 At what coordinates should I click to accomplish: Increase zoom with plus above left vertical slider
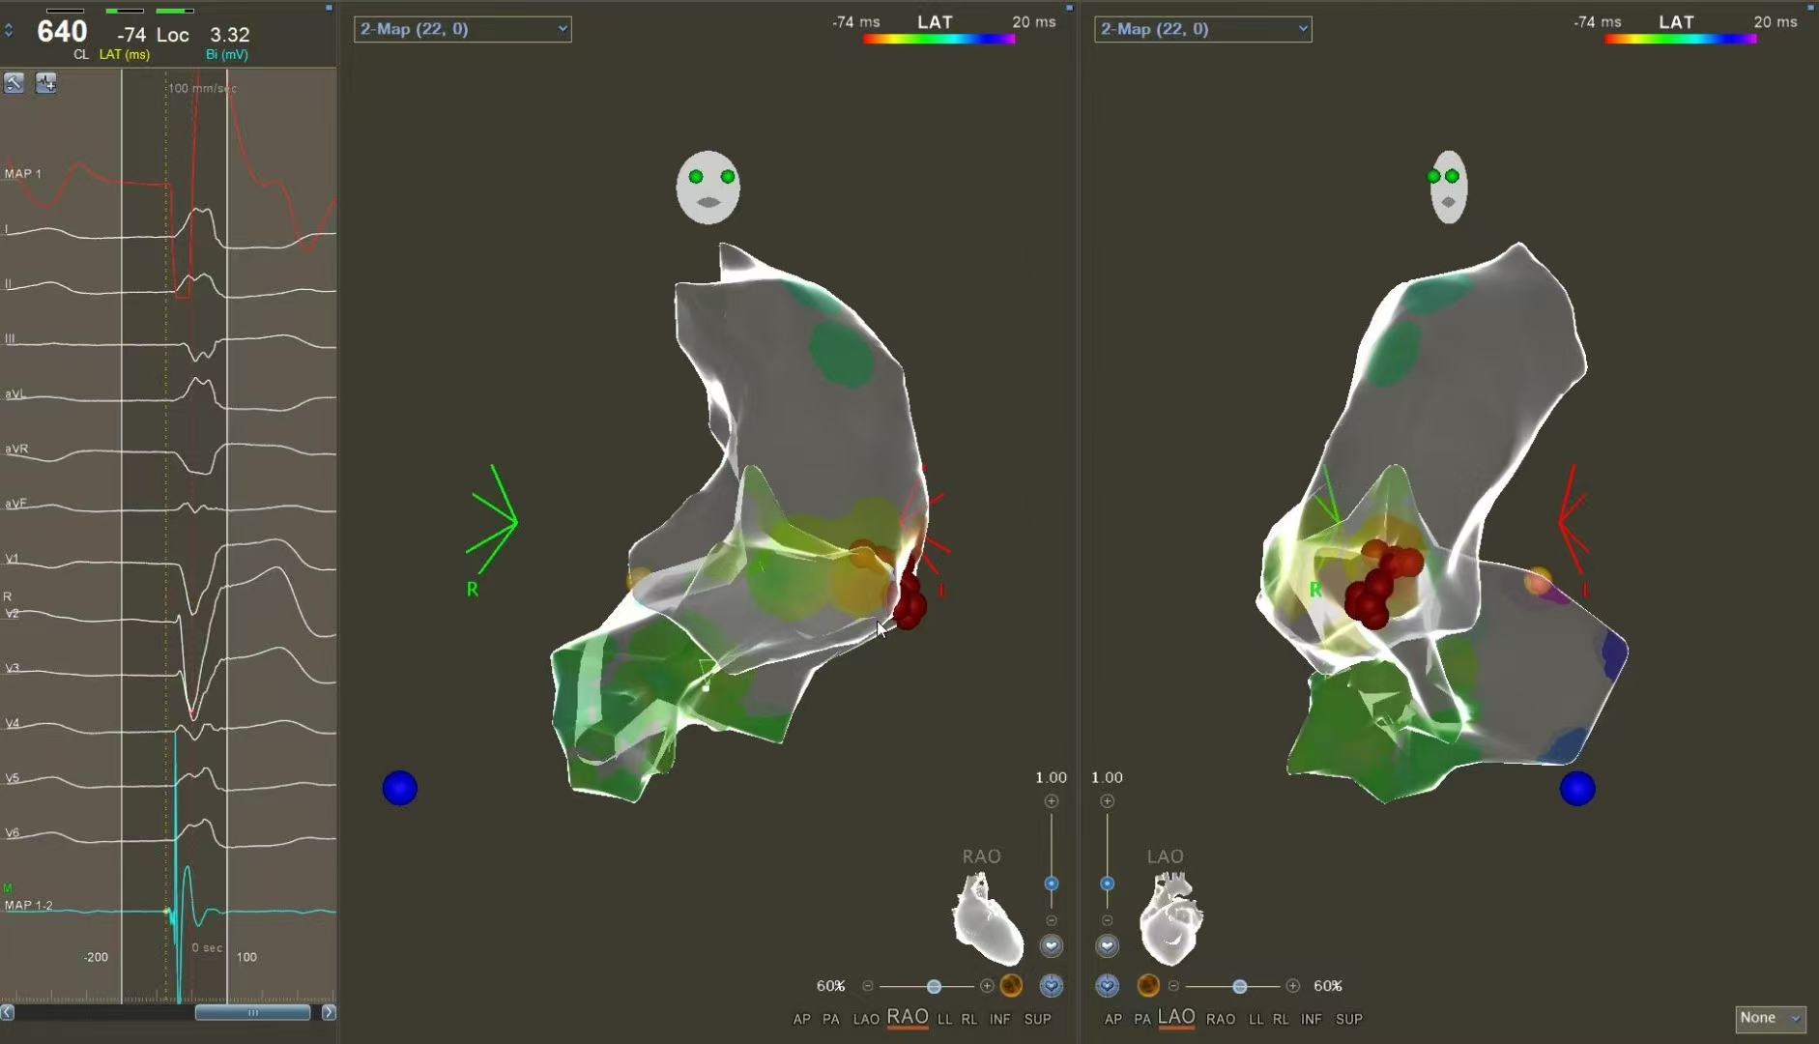pos(1052,801)
